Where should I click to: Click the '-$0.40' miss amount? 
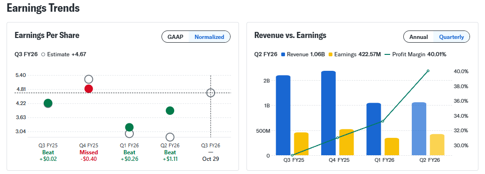(x=88, y=159)
